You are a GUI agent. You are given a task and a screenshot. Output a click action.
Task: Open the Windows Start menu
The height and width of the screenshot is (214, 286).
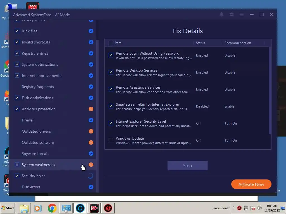point(8,208)
